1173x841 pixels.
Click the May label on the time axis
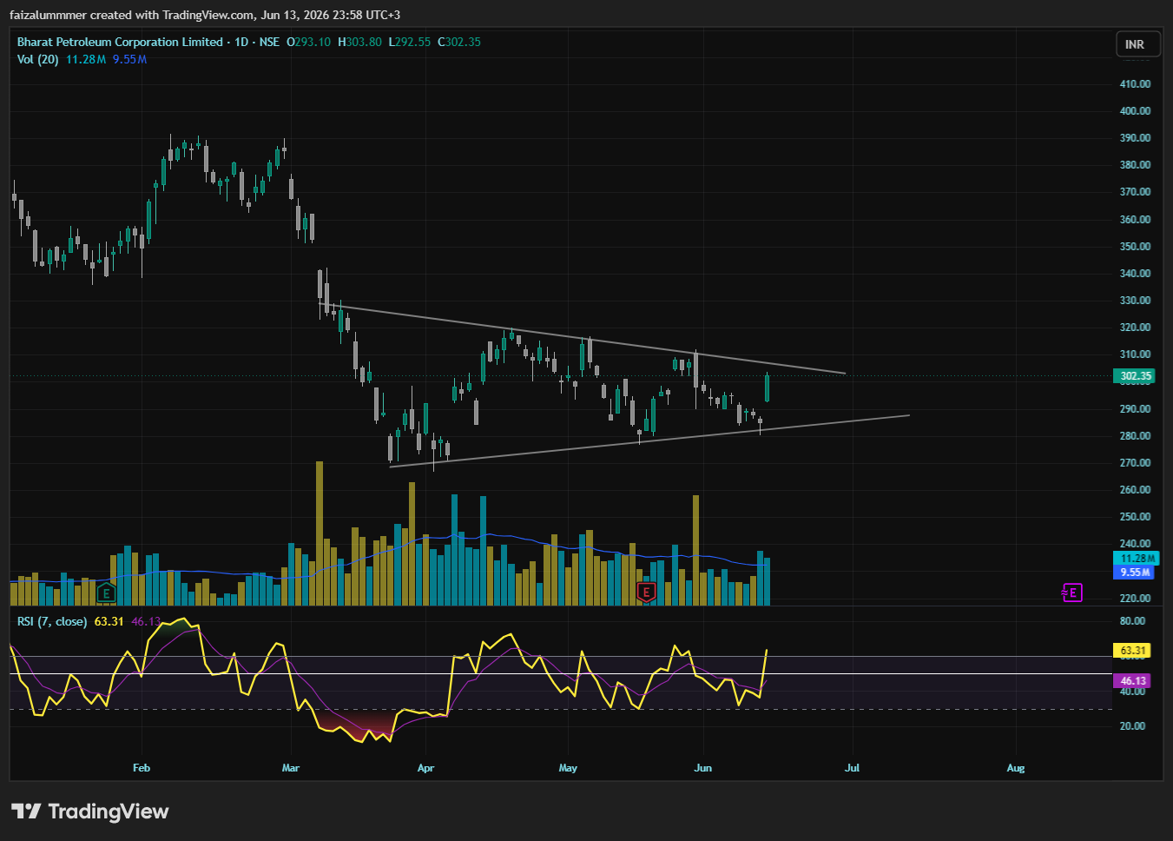tap(568, 768)
